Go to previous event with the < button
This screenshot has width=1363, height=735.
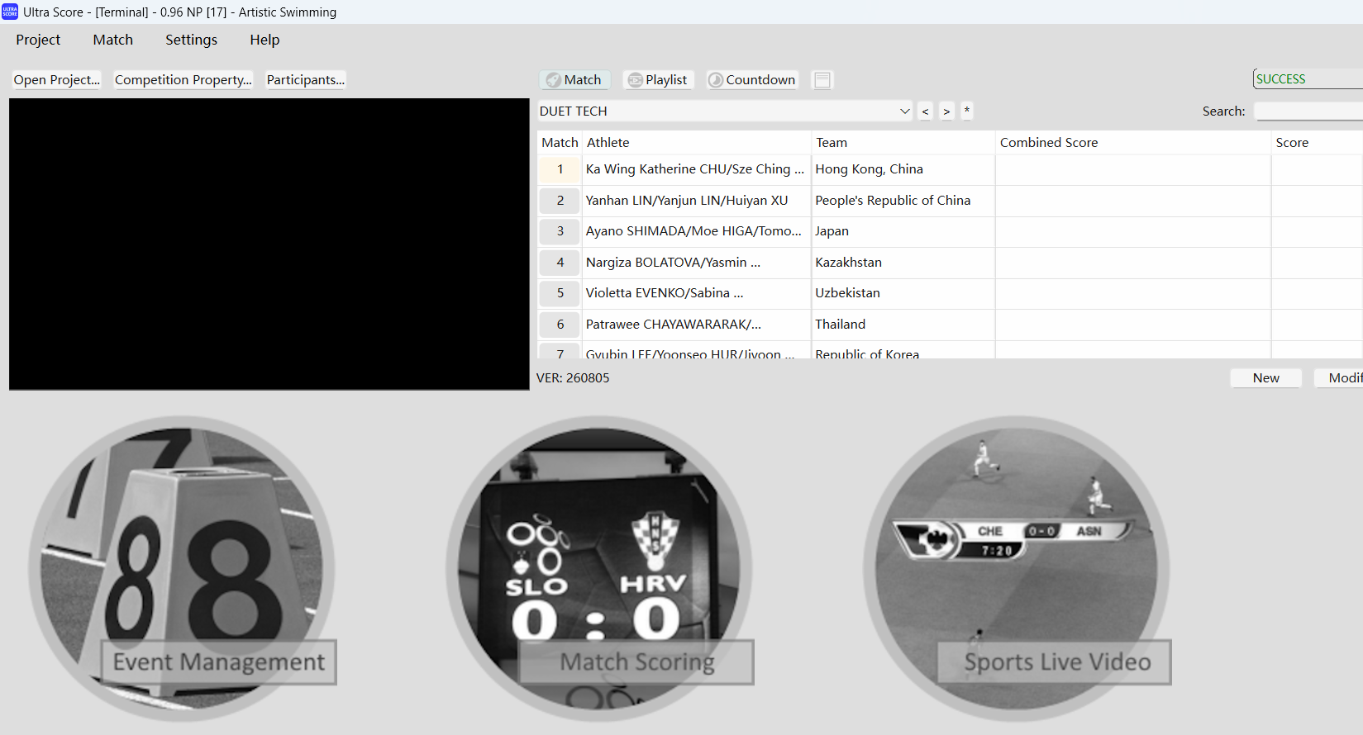(925, 111)
